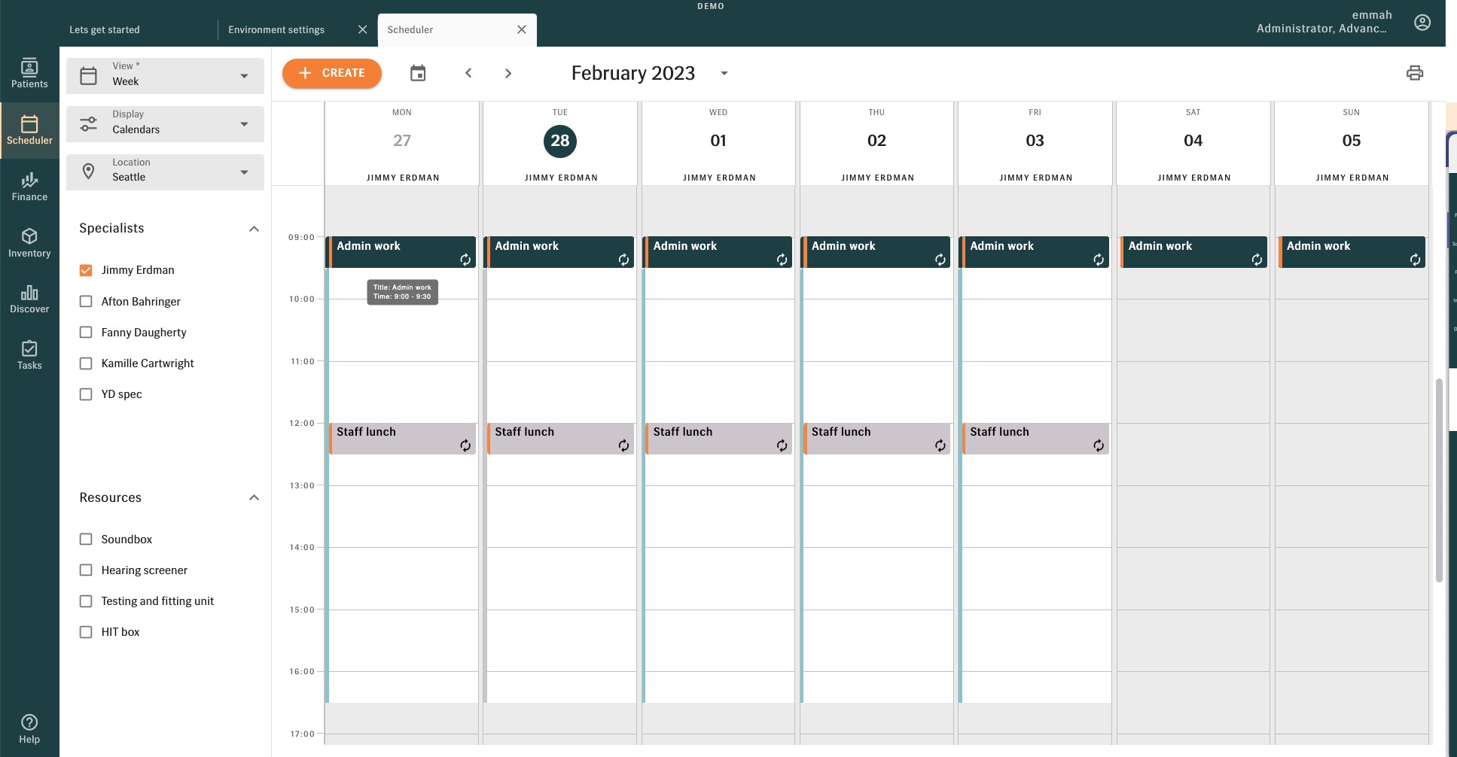Click the CREATE button

click(331, 73)
